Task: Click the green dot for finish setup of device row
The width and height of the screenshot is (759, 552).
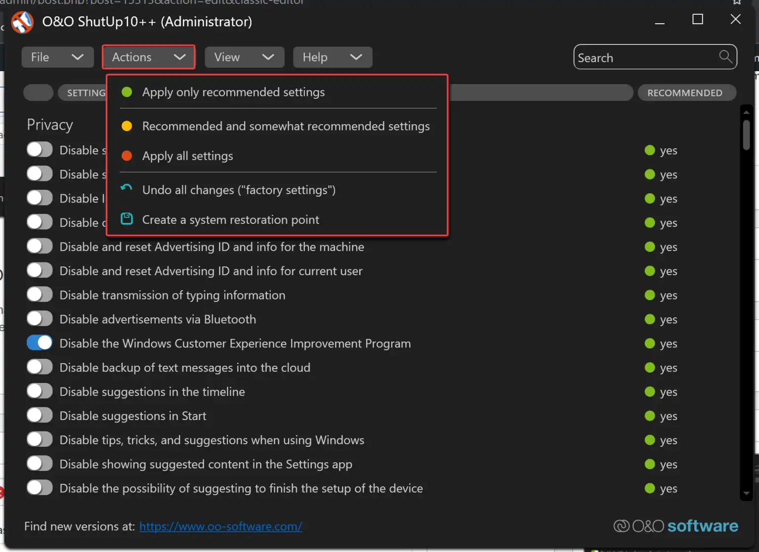Action: [x=650, y=488]
